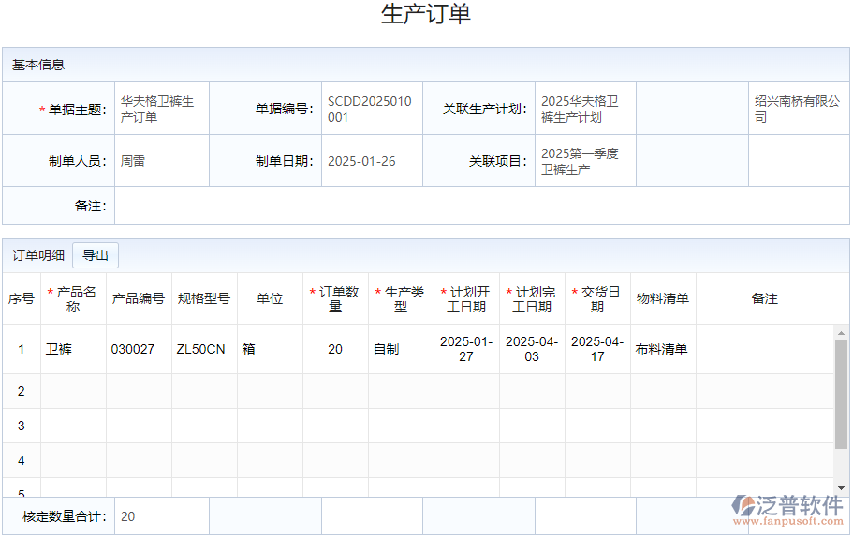Select the 单据主题 field value 华夫格卫裤生产订单
853x536 pixels.
157,109
